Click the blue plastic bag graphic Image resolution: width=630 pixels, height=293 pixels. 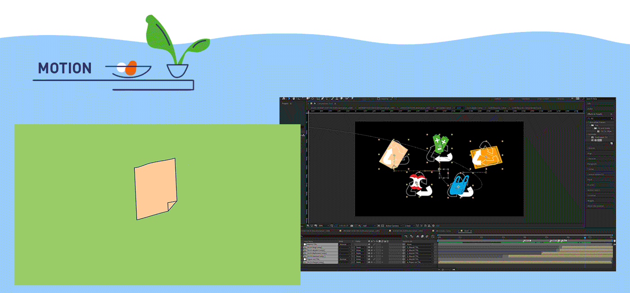(x=459, y=185)
